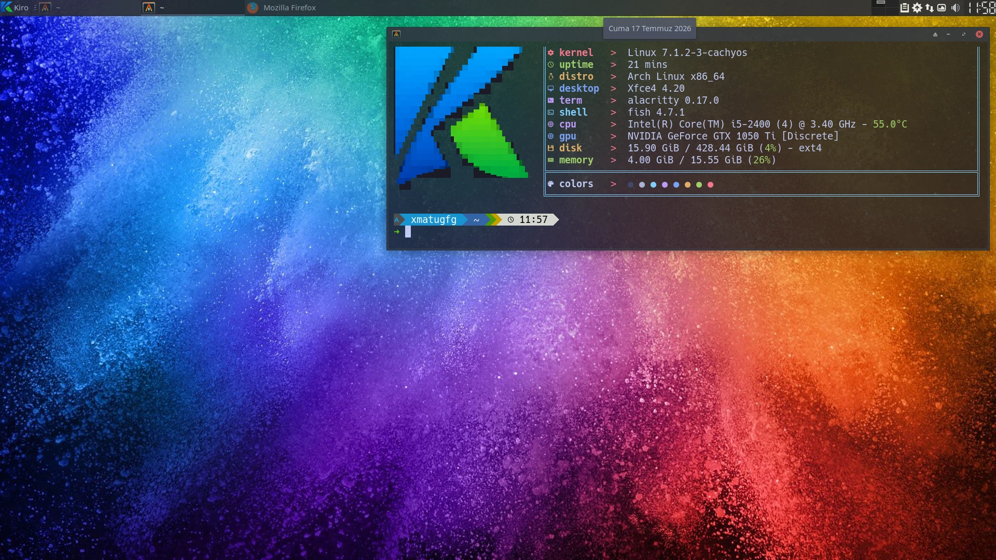
Task: Open the network connections tray icon
Action: point(930,8)
